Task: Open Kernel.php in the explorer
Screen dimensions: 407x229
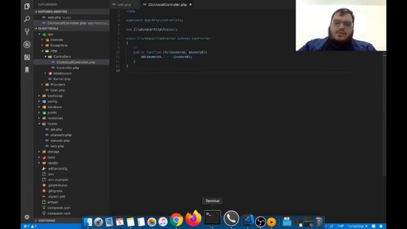Action: (x=62, y=79)
